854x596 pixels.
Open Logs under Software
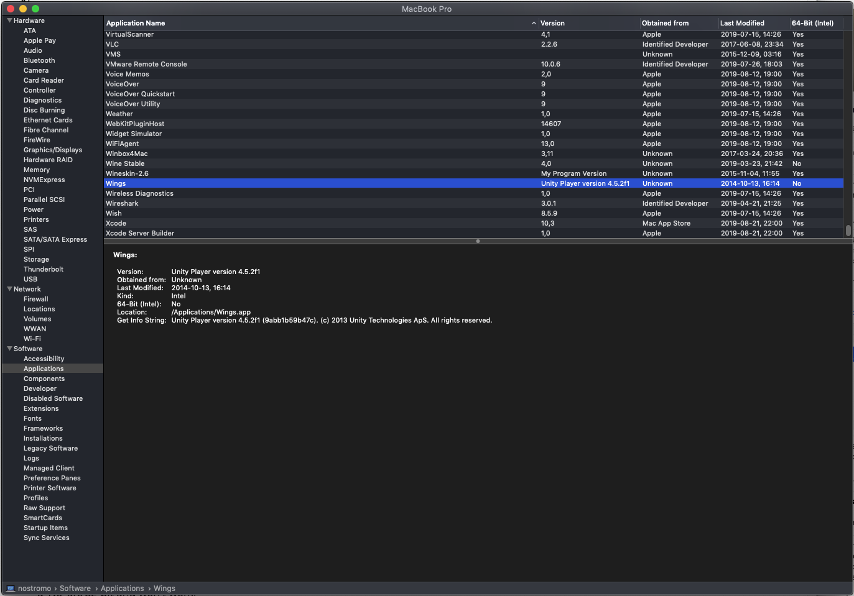(31, 458)
